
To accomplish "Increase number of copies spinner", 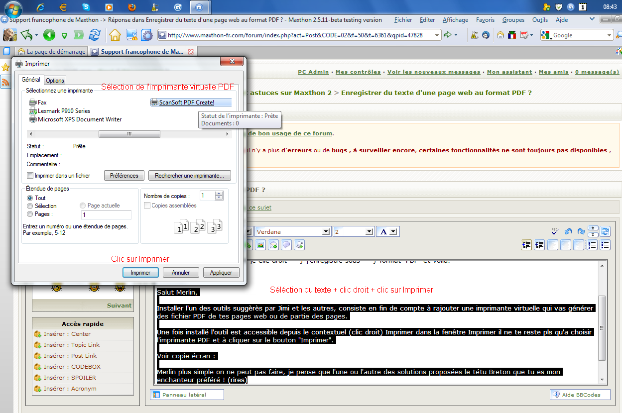I will click(219, 194).
